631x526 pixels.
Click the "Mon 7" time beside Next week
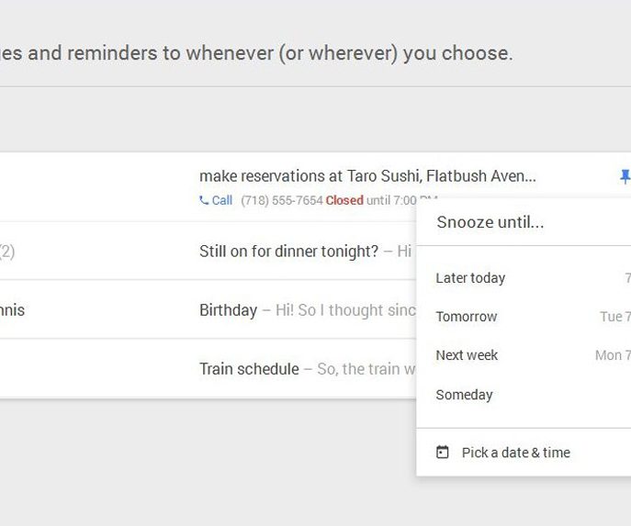[x=612, y=355]
